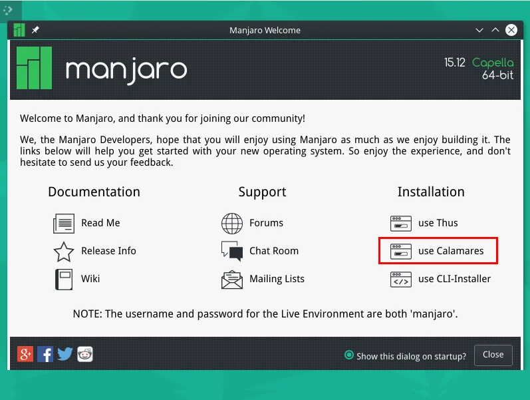Click the desktop toolbox icon at top-left corner
The height and width of the screenshot is (400, 530).
pyautogui.click(x=8, y=10)
